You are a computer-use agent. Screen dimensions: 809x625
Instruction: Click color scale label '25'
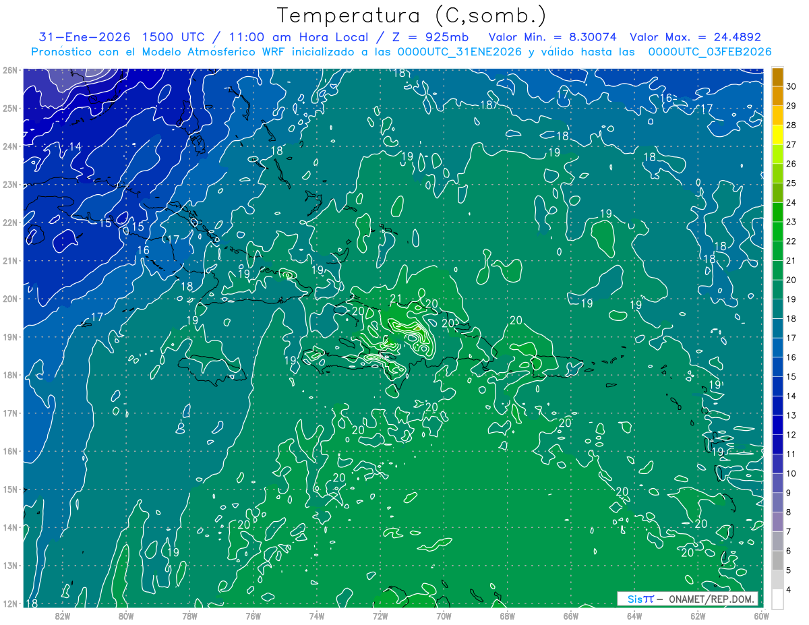click(791, 183)
